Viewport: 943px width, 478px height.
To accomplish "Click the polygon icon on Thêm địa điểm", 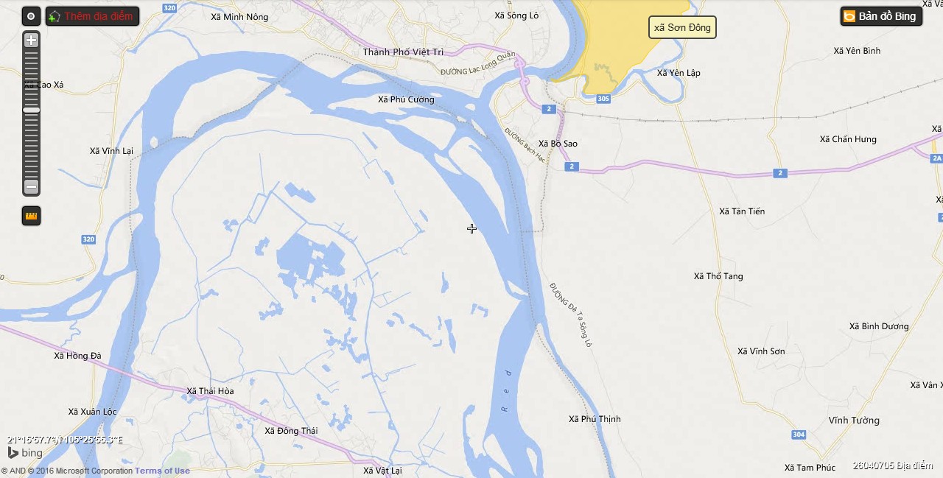I will [x=55, y=16].
